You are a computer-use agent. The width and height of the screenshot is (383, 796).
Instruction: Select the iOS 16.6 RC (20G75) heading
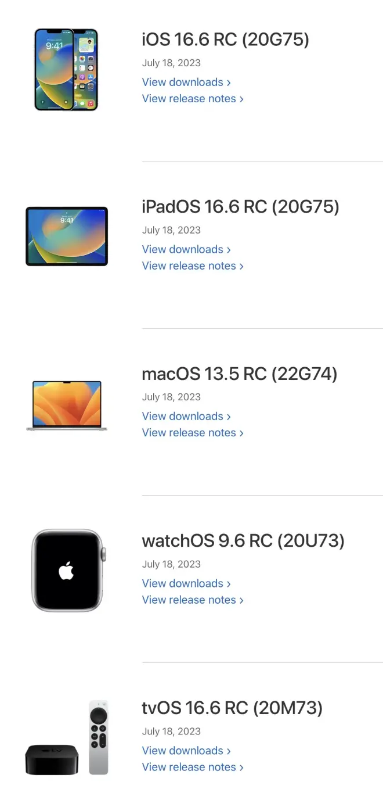[x=226, y=40]
